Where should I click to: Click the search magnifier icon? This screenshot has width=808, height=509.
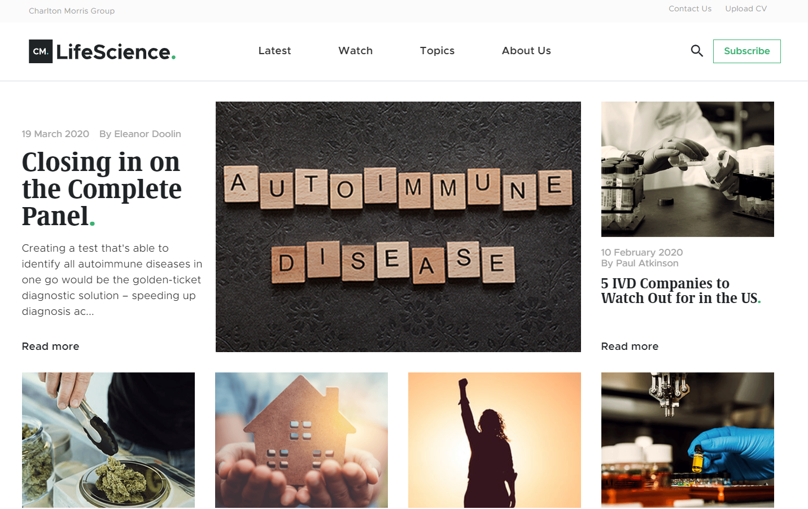697,51
